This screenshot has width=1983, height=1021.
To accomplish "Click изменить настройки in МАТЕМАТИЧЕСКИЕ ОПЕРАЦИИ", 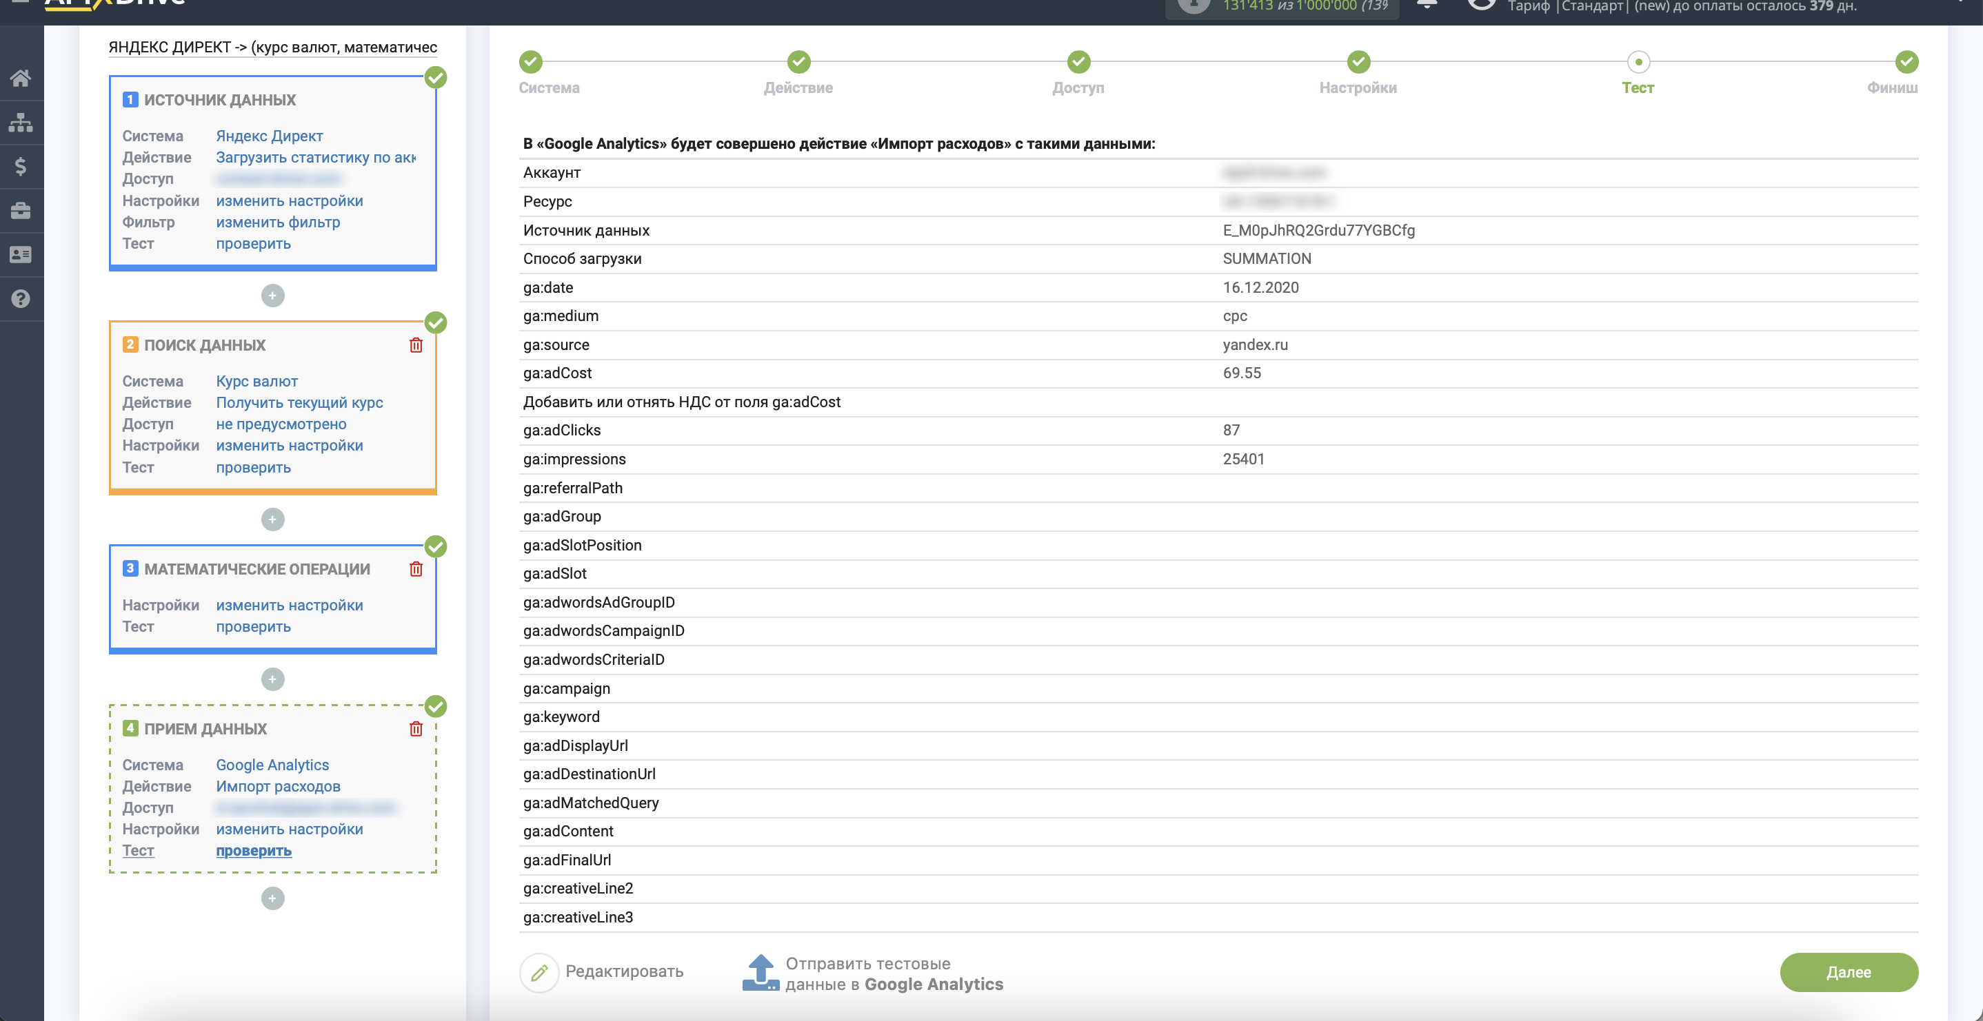I will coord(290,605).
